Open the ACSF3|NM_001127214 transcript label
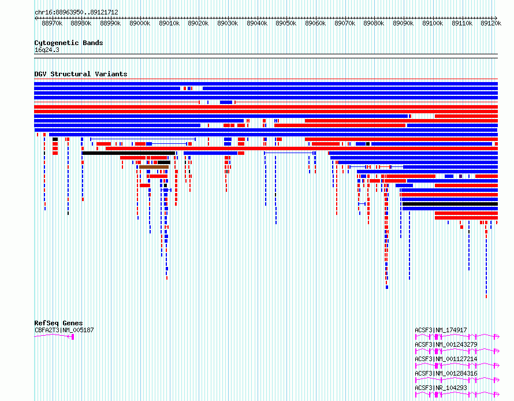 point(446,359)
